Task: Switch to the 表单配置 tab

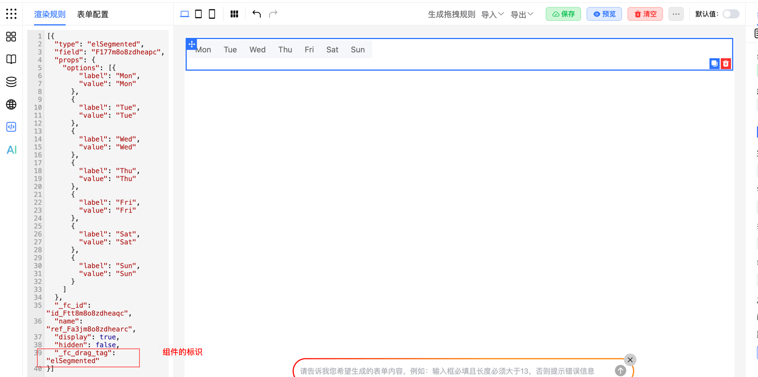Action: click(93, 14)
